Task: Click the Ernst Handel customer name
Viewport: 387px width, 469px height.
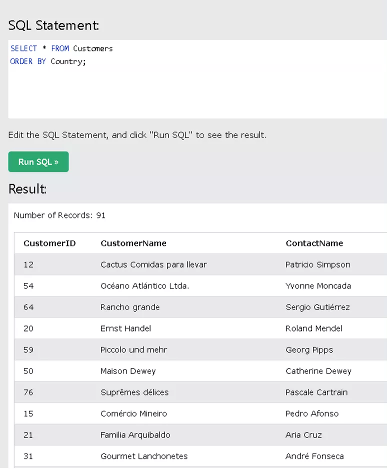Action: click(125, 328)
